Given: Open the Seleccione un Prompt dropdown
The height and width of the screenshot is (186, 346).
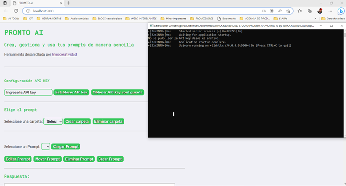Looking at the screenshot, I should click(45, 147).
